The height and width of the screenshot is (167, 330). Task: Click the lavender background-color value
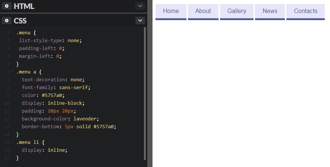coord(87,119)
